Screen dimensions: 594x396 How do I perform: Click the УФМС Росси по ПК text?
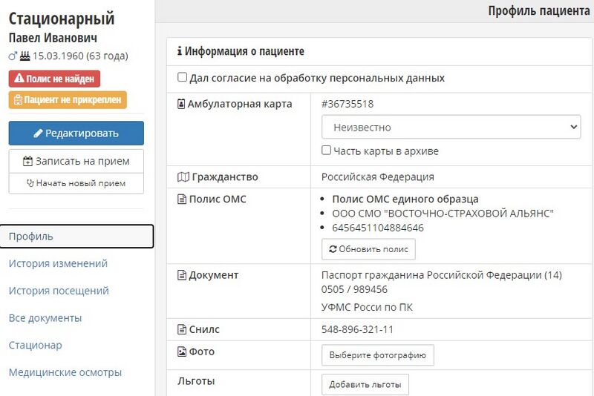click(x=367, y=307)
